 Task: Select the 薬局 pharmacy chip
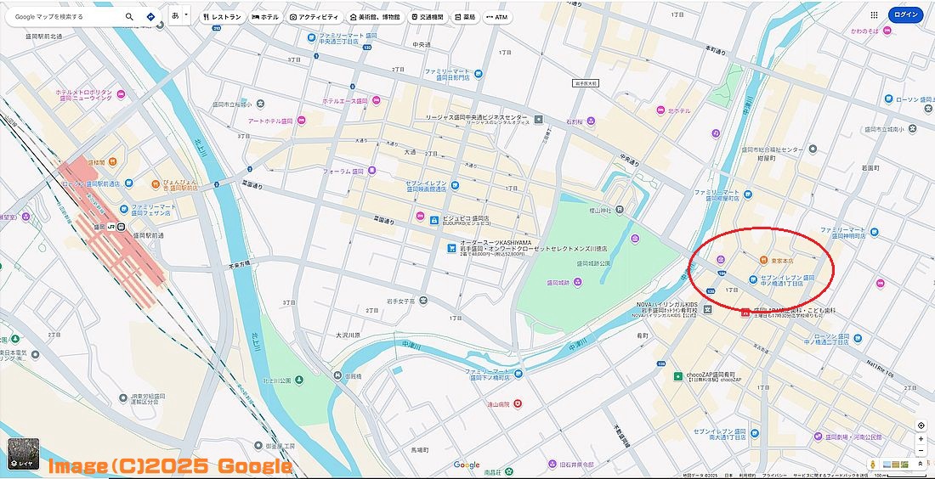tap(464, 17)
